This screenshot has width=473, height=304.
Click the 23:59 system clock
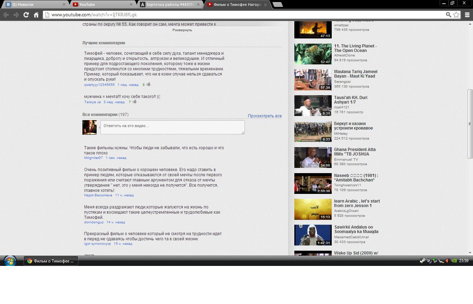(464, 261)
